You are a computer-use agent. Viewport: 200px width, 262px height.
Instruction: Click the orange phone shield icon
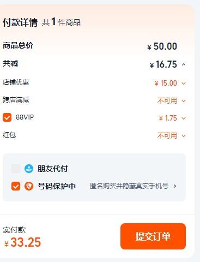[x=29, y=186]
